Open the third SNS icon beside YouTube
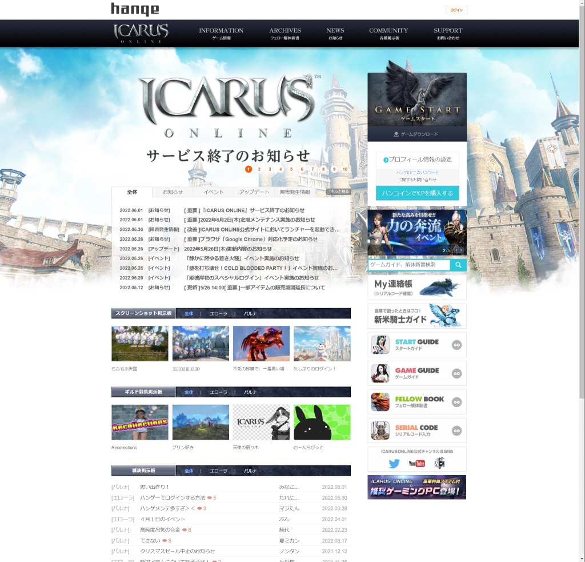The image size is (585, 562). click(439, 464)
